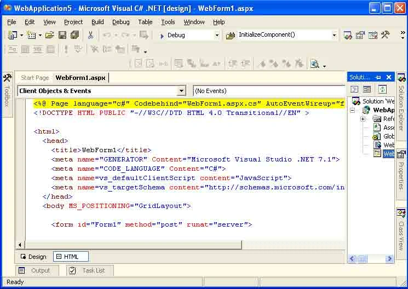
Task: Switch to the Start Page tab
Action: (35, 78)
